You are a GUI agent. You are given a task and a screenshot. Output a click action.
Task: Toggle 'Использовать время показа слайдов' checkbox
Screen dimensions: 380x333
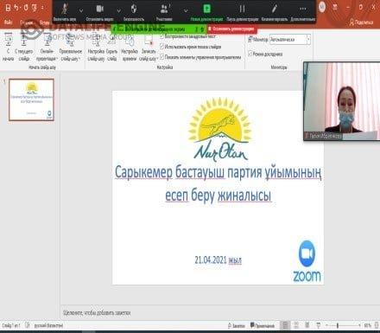coord(162,47)
